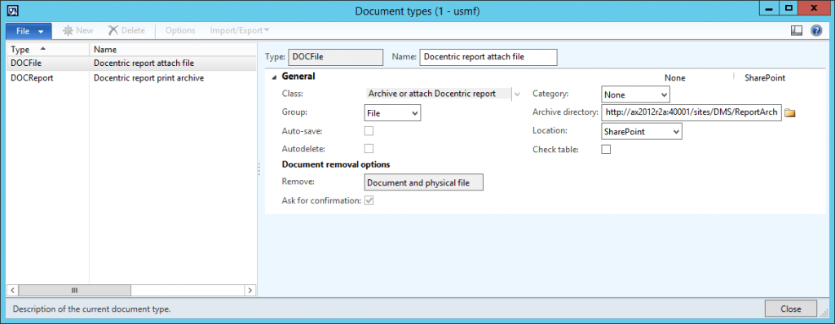Toggle the Auto-save checkbox
Image resolution: width=835 pixels, height=324 pixels.
(x=369, y=130)
